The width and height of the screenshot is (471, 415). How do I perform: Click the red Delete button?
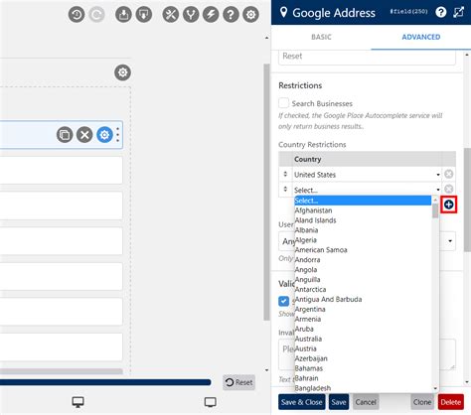pos(451,402)
